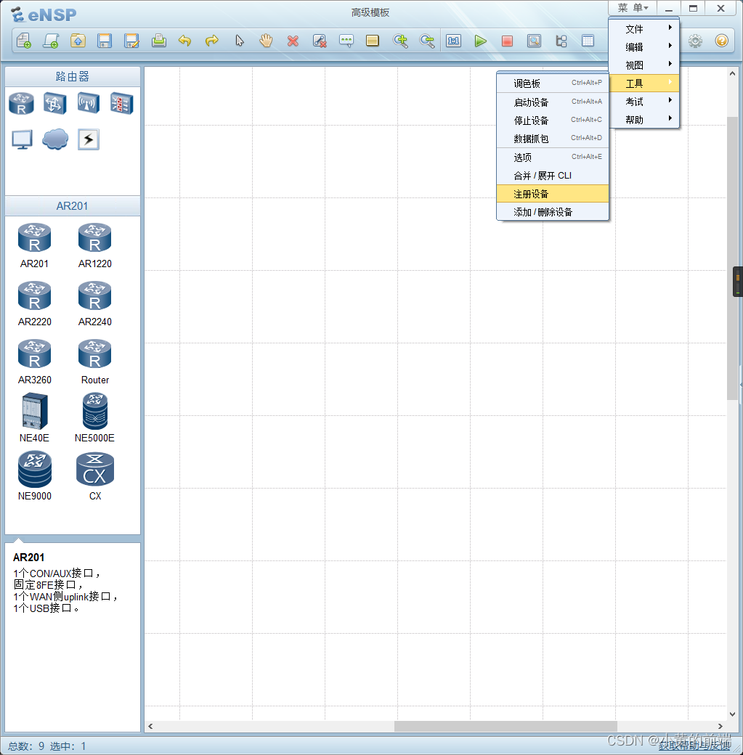Click the Redo arrow icon
The width and height of the screenshot is (743, 755).
(x=212, y=41)
